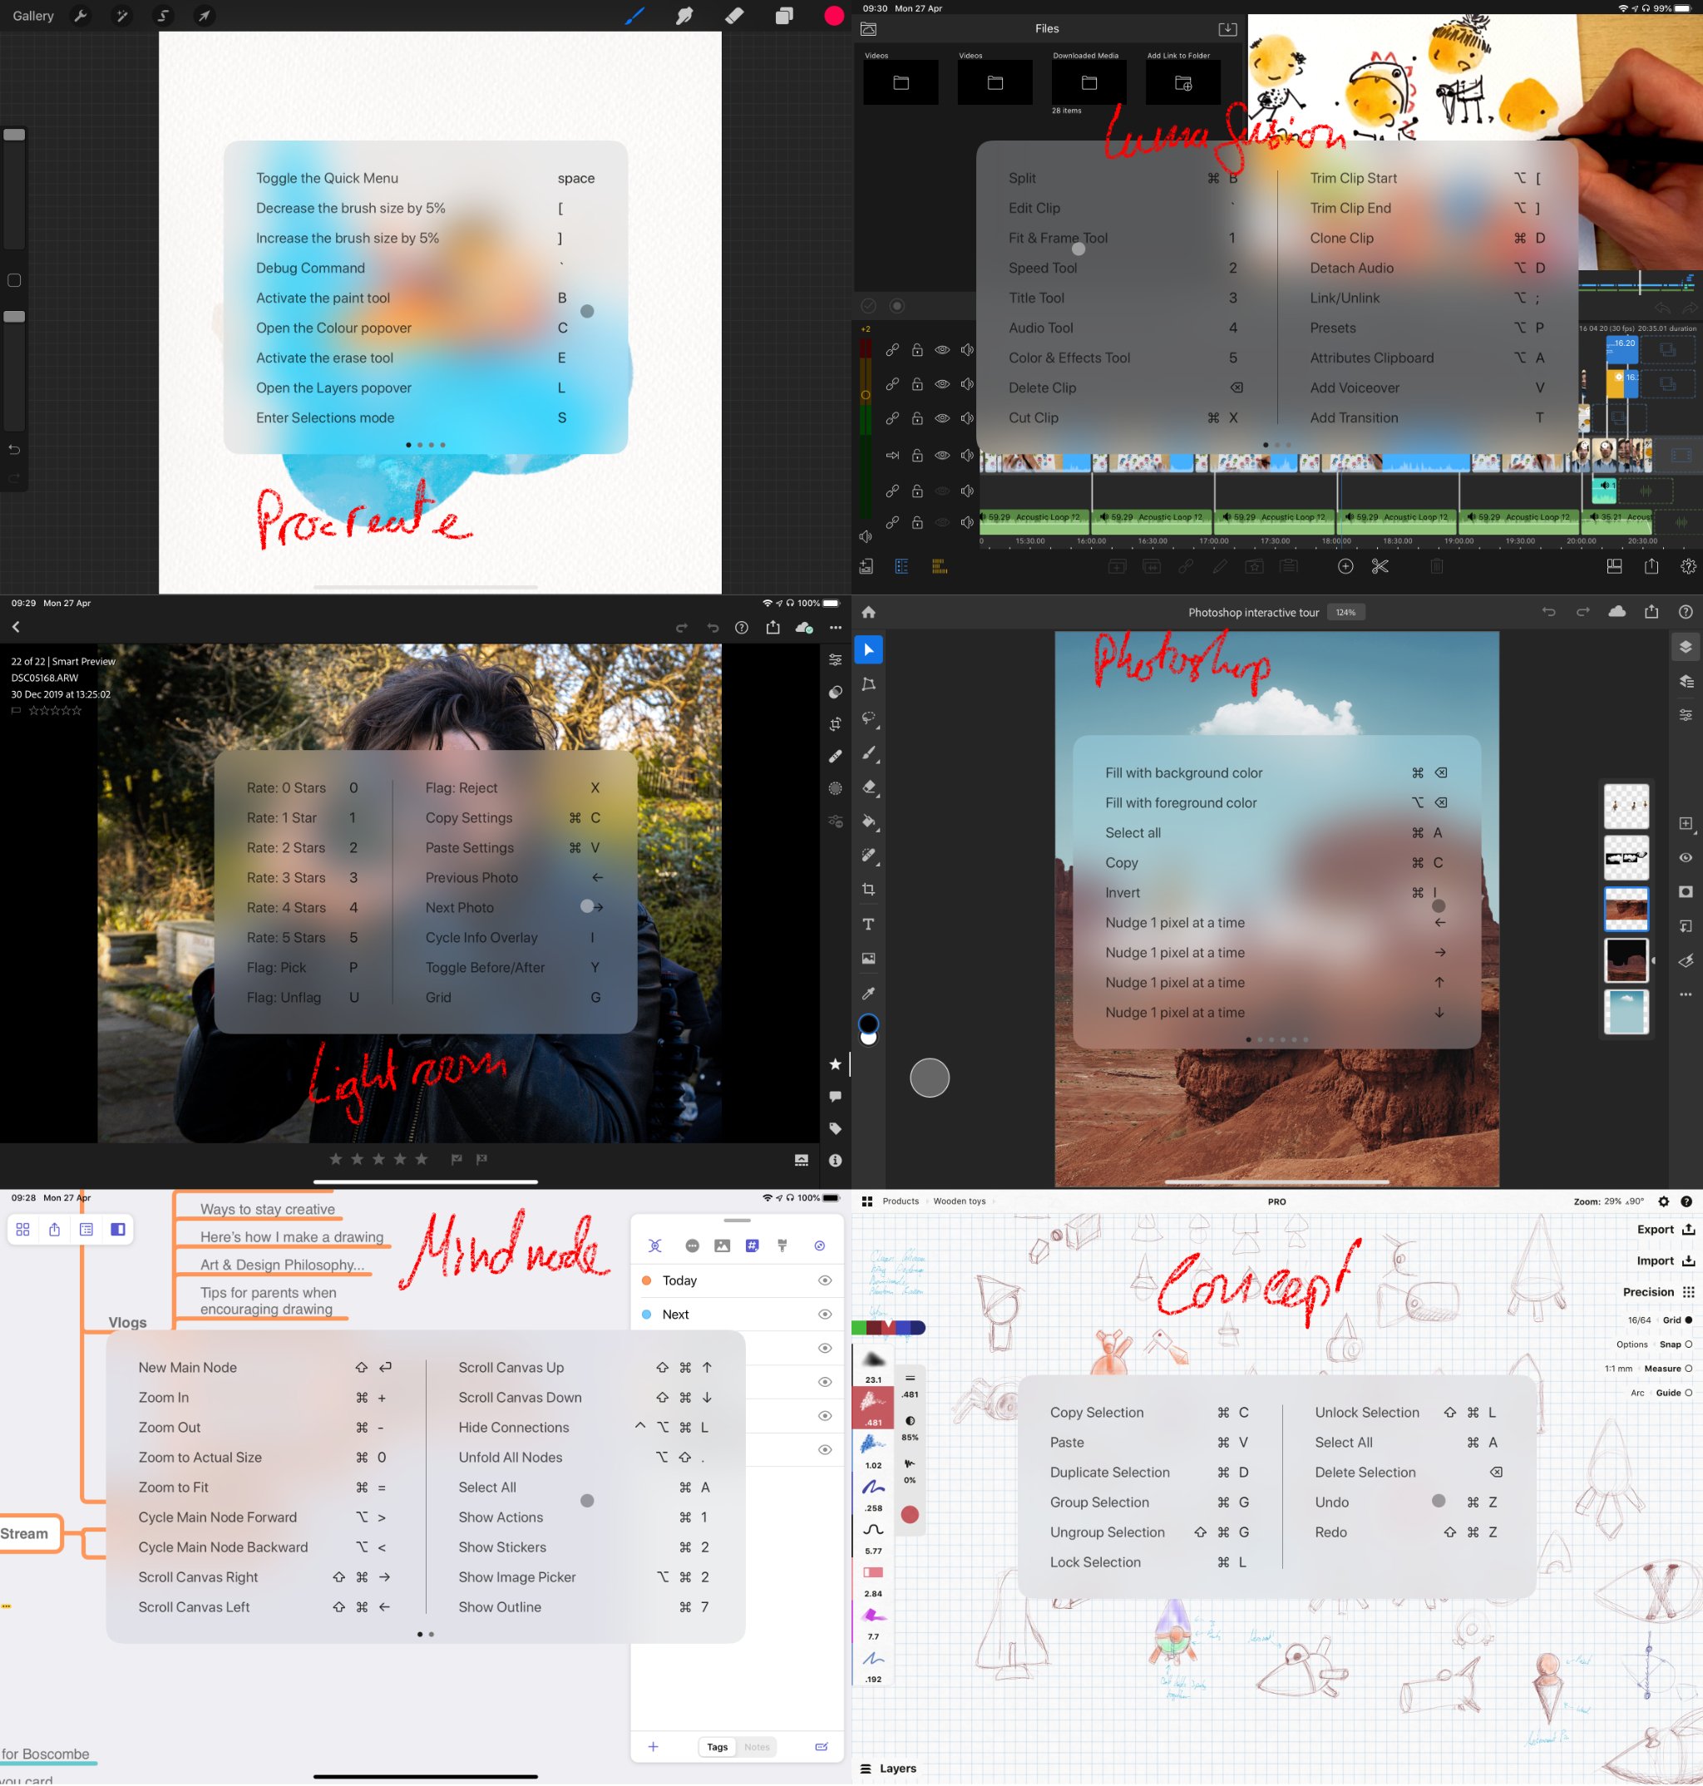Viewport: 1703px width, 1786px height.
Task: Open Lightroom keywords tag panel
Action: (x=835, y=1128)
